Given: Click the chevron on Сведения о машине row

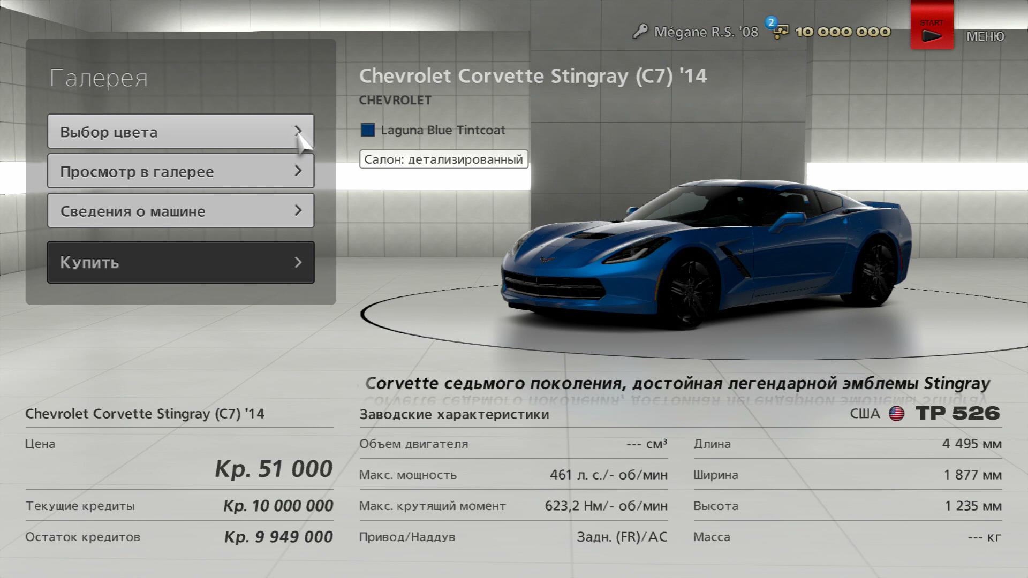Looking at the screenshot, I should [298, 210].
